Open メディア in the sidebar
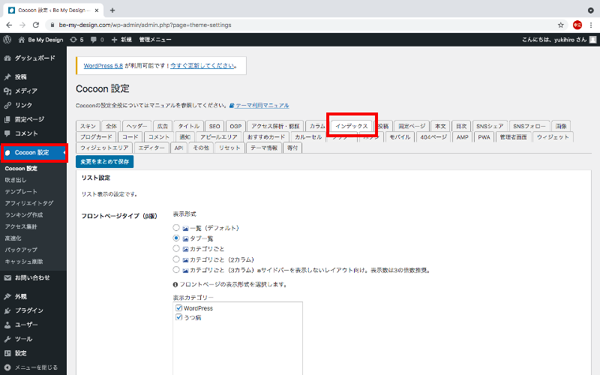Image resolution: width=600 pixels, height=375 pixels. (25, 91)
